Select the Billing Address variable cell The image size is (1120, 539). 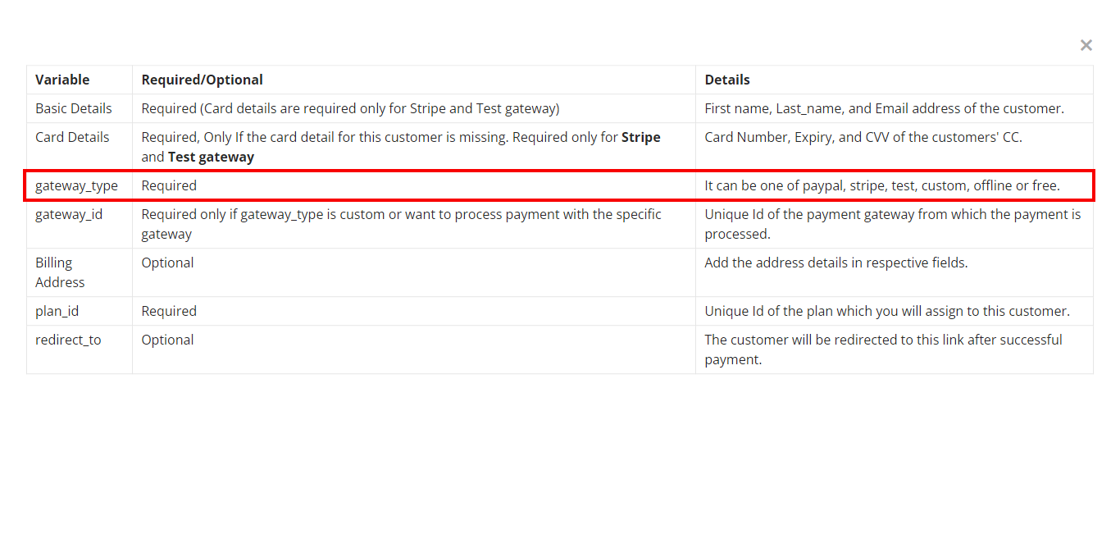(x=60, y=272)
